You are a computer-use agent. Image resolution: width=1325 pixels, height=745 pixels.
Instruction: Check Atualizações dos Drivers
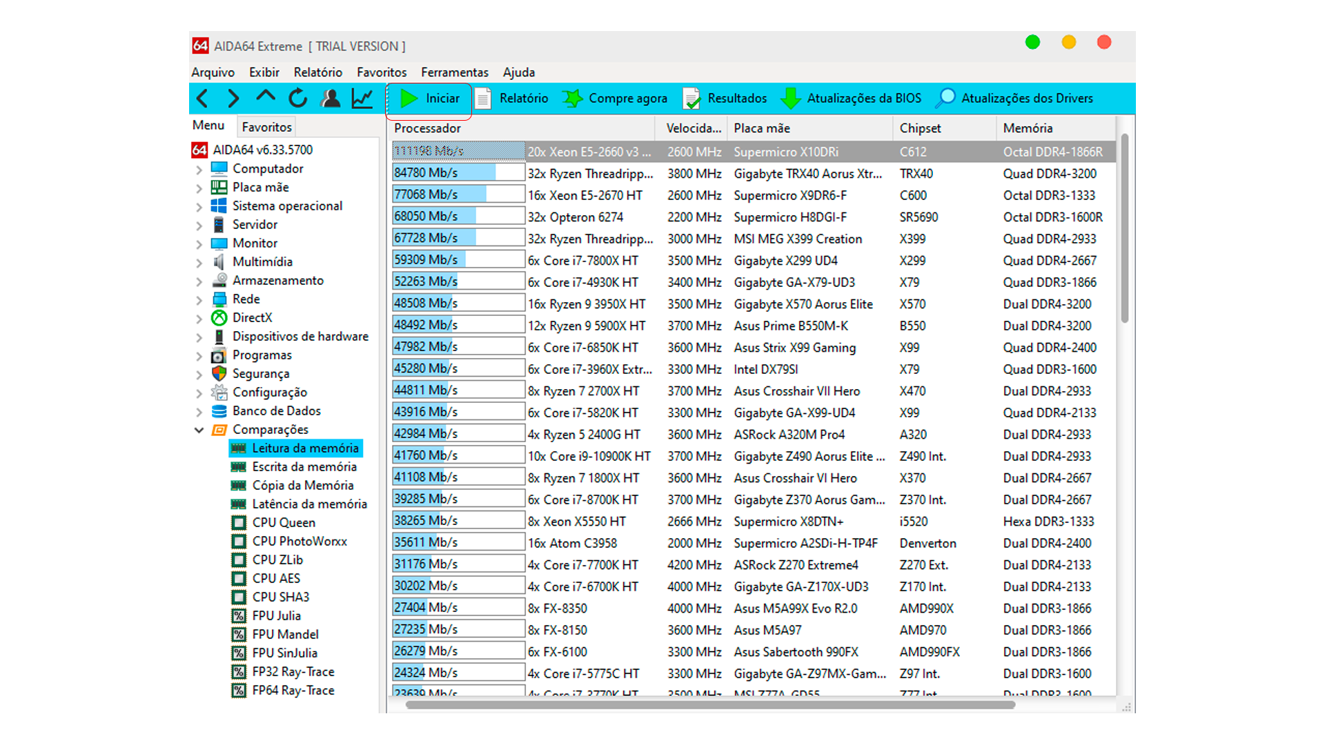click(x=1014, y=99)
